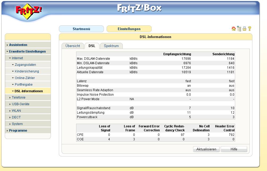The image size is (267, 171).
Task: Click Forward Error Correction column header
Action: coord(149,128)
